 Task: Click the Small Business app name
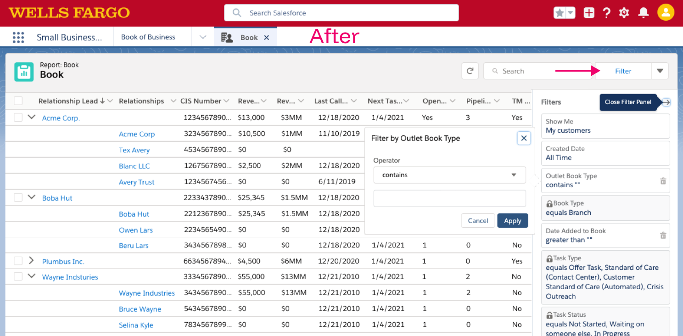(x=69, y=38)
